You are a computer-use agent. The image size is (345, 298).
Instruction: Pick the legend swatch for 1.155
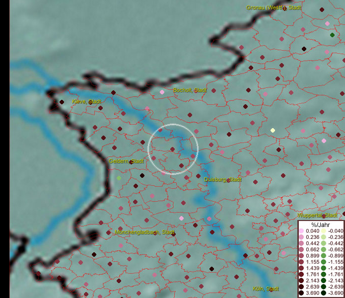[301, 262]
